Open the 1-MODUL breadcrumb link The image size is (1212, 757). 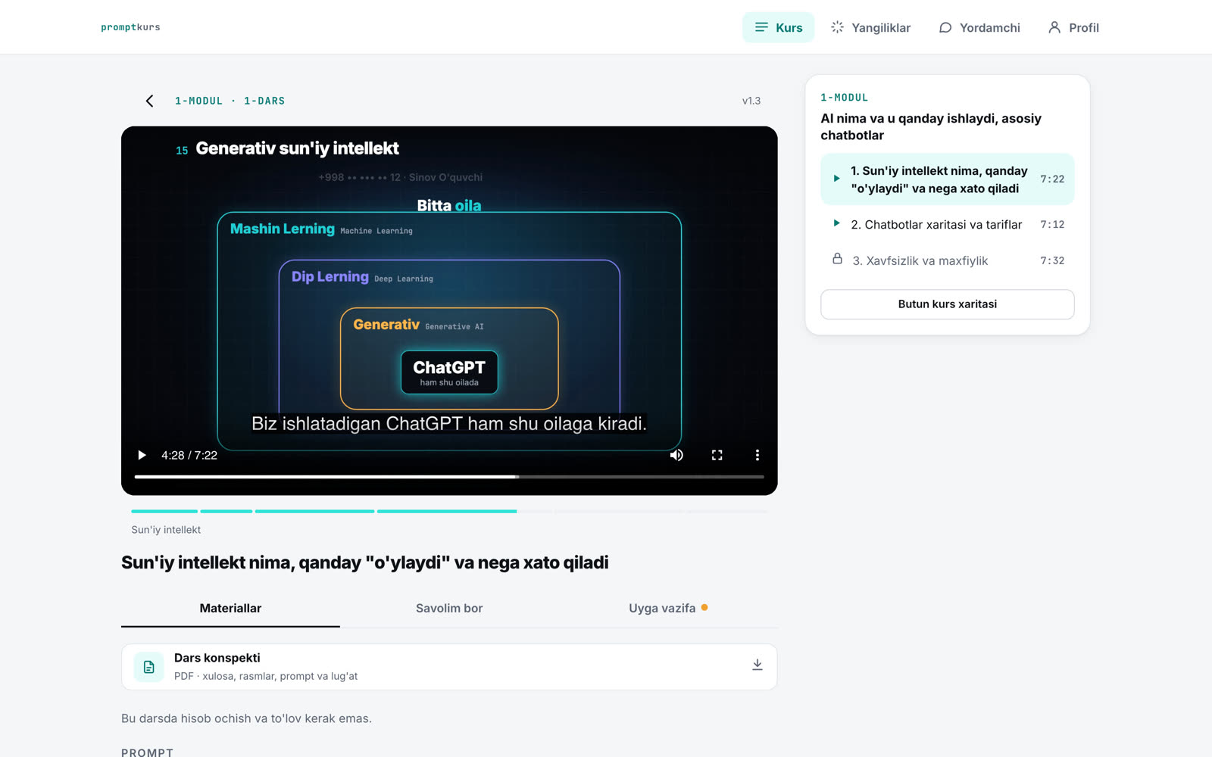tap(198, 101)
